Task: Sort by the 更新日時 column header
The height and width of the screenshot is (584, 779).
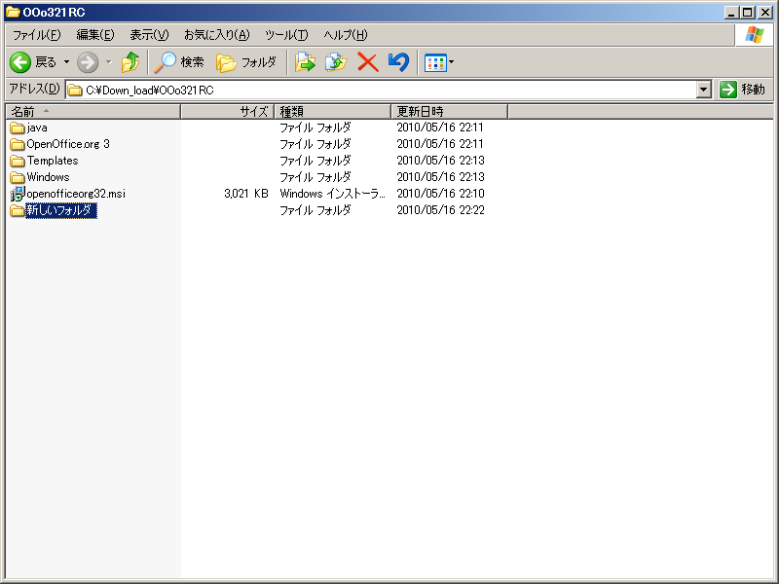Action: coord(449,111)
